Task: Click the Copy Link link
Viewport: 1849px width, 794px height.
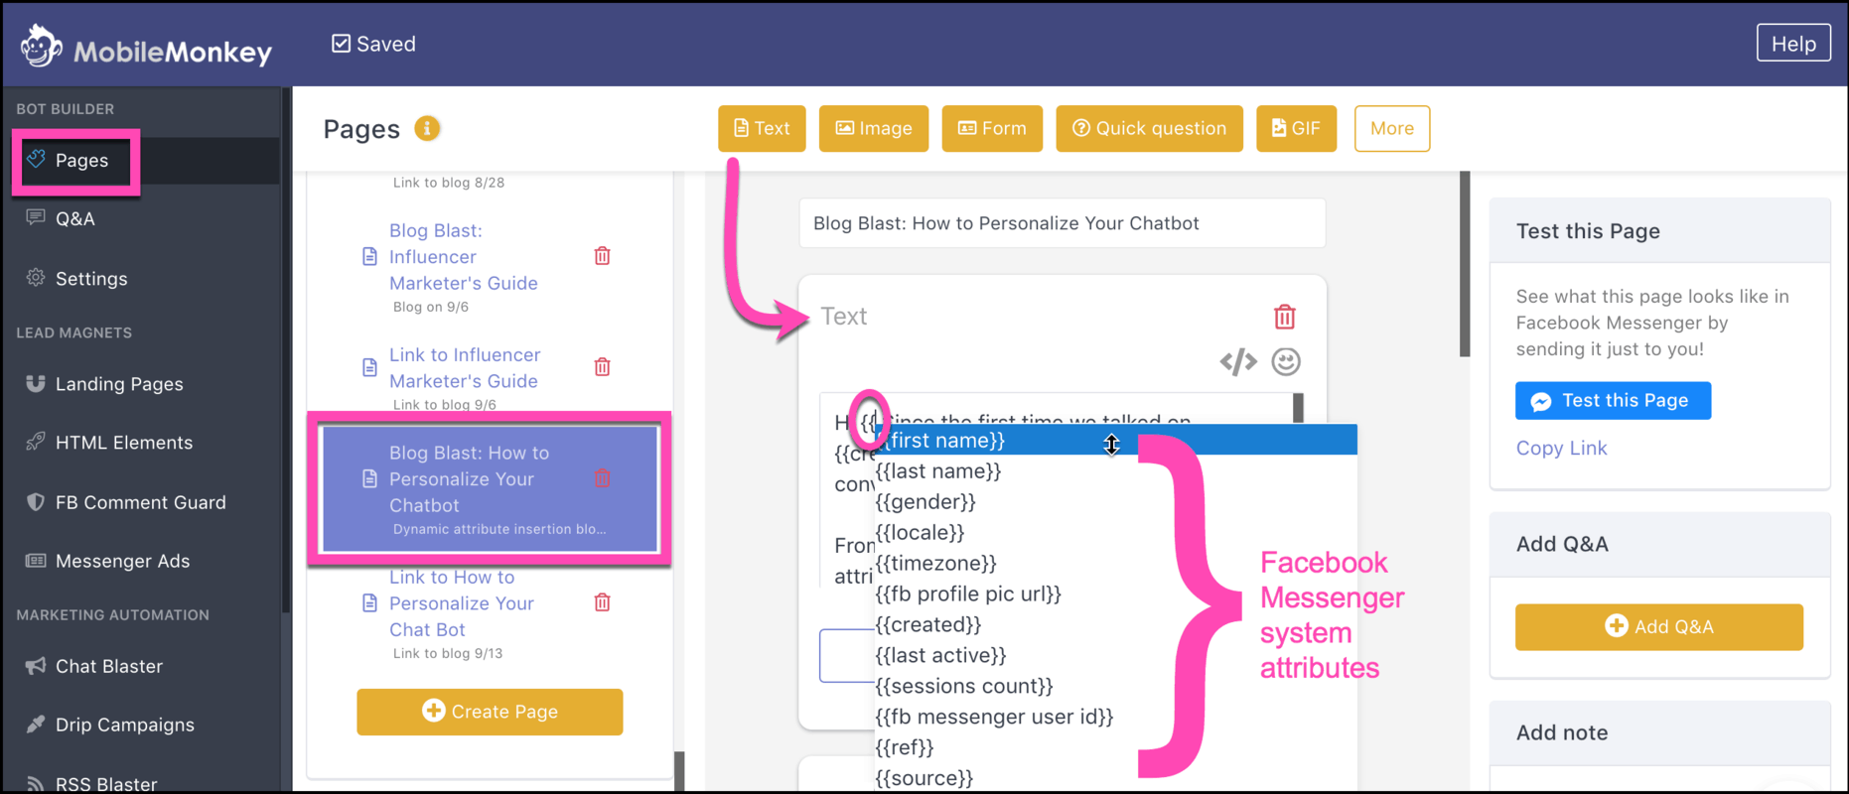Action: 1561,449
